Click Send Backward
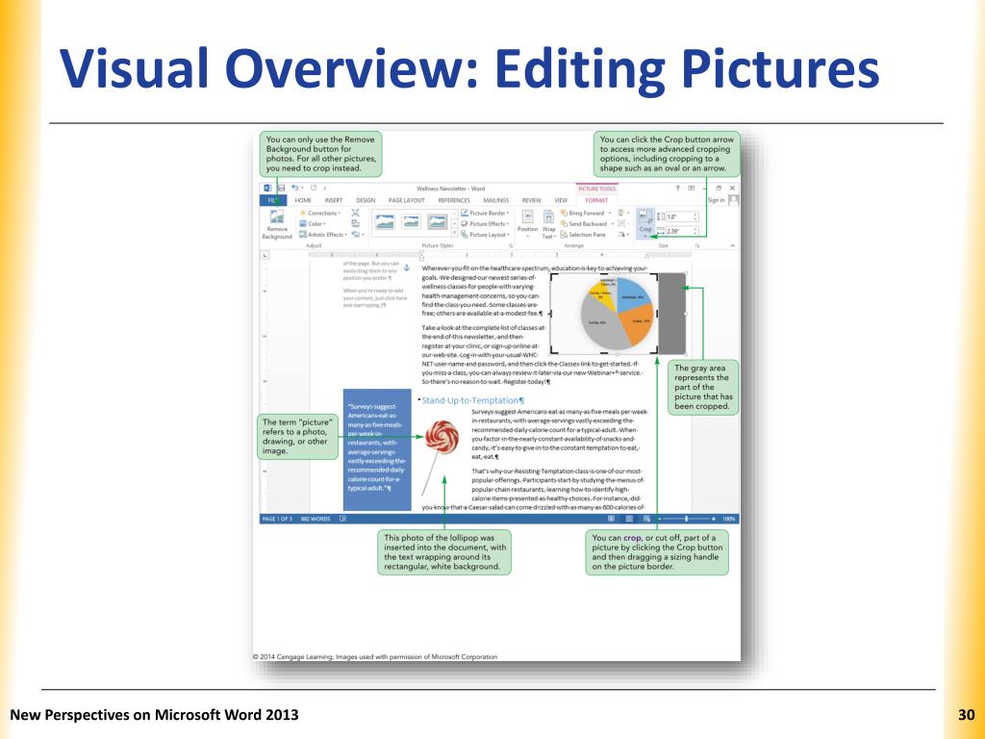Viewport: 985px width, 739px height. 588,223
